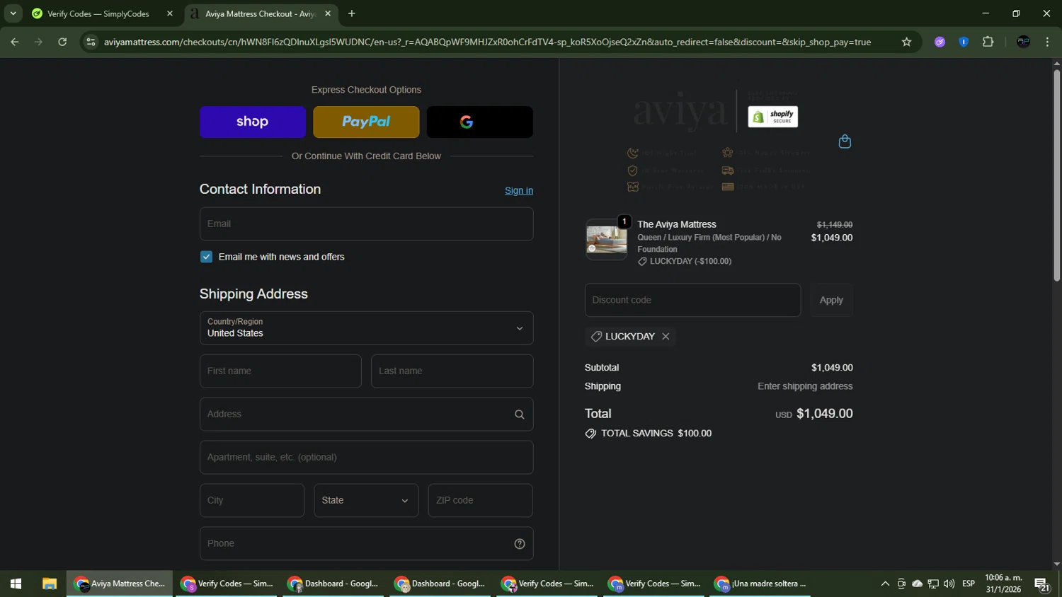
Task: Switch to Verify Codes — SimplyCodes tab
Action: pyautogui.click(x=98, y=13)
